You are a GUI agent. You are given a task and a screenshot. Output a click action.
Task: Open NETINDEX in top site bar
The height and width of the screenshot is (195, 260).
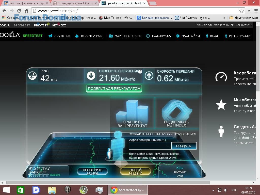click(x=59, y=25)
